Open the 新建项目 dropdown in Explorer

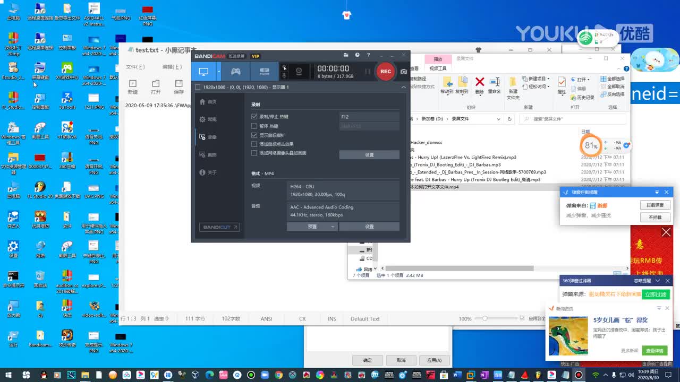(537, 79)
